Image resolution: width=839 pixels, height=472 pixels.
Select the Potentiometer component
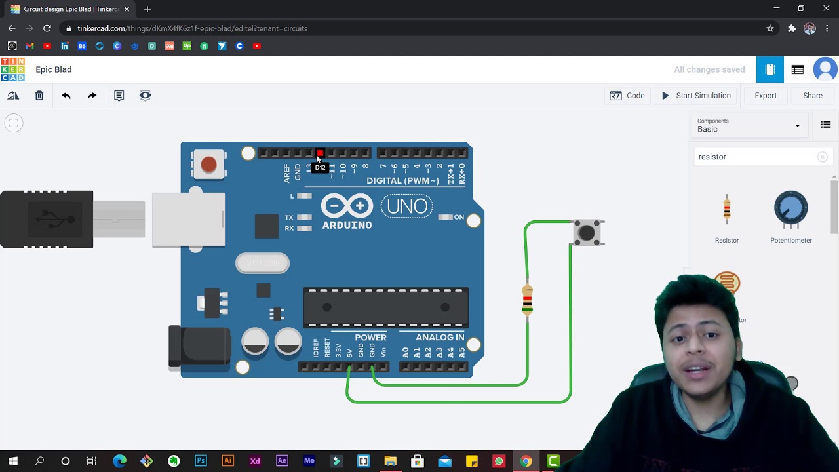click(791, 218)
